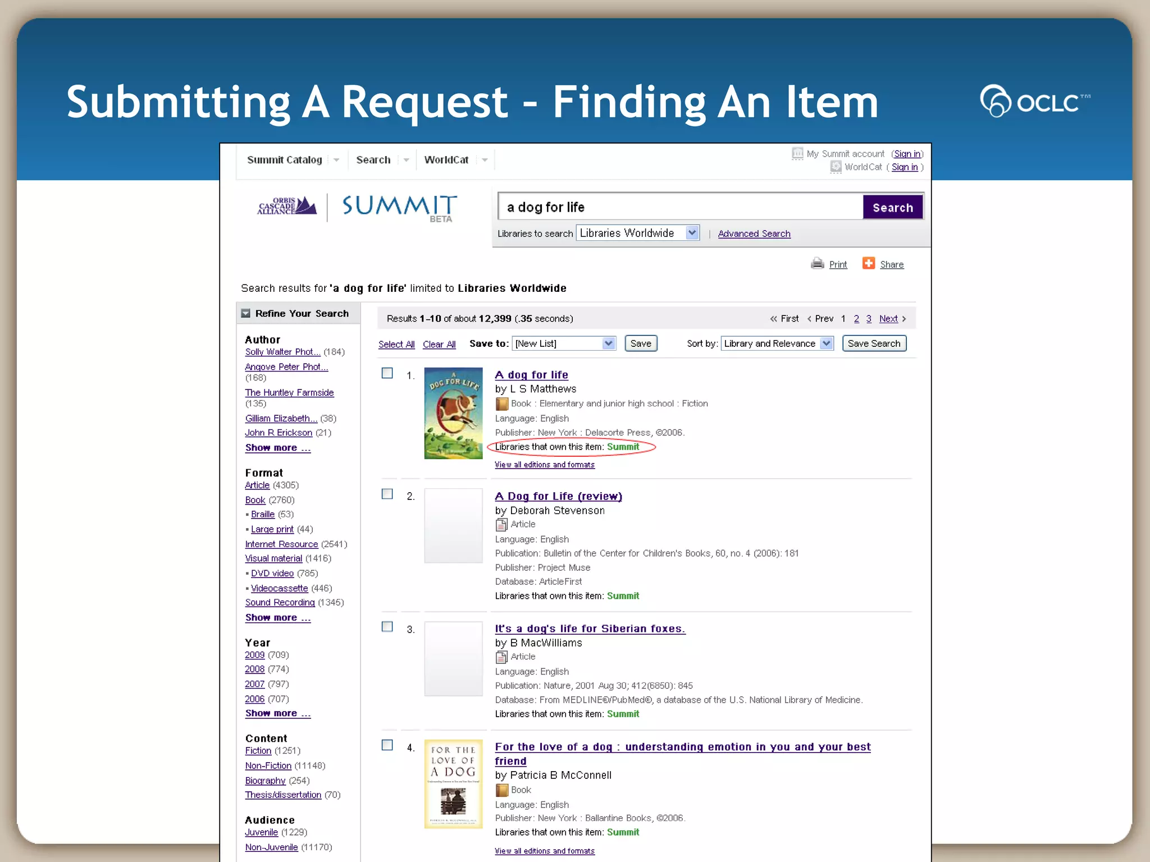Filter by Fiction content
Screen dimensions: 1150x862
pyautogui.click(x=258, y=751)
